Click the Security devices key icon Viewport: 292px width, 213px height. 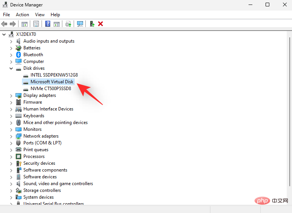(x=19, y=163)
